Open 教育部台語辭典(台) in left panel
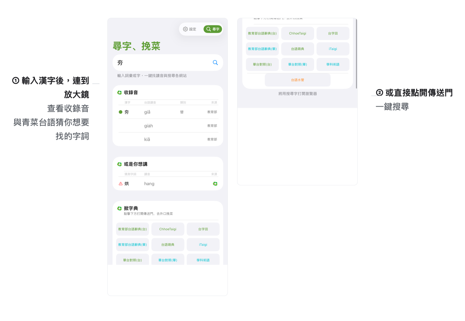465x321 pixels. pos(133,229)
